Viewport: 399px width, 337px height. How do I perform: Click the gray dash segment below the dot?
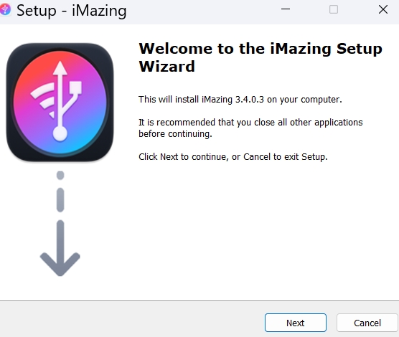click(x=60, y=200)
